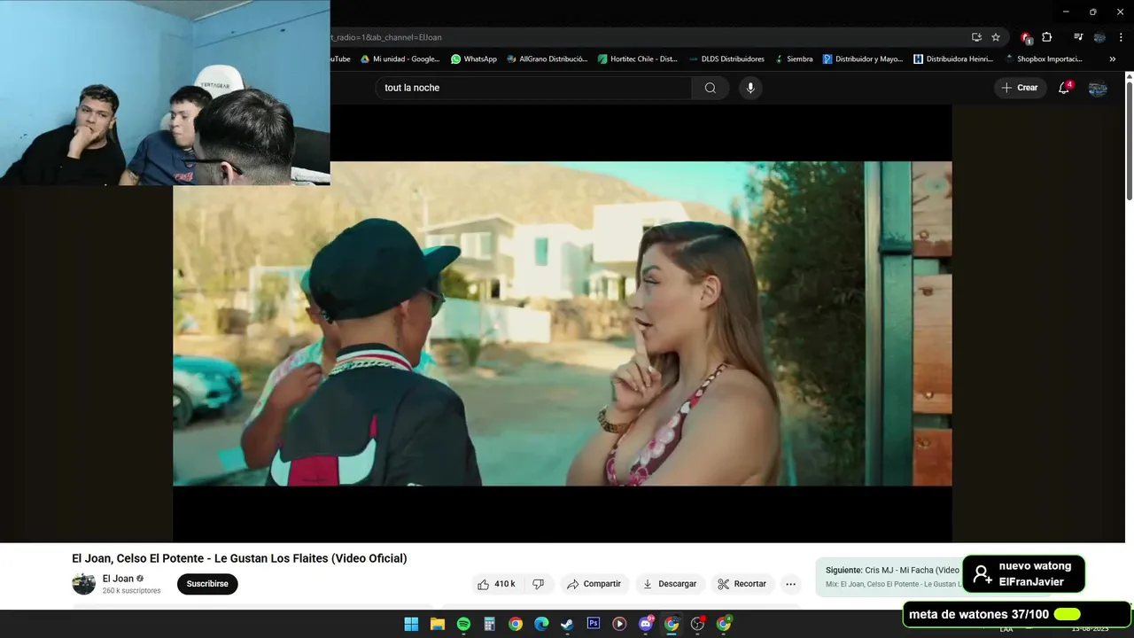The image size is (1134, 638).
Task: Open Shopbox Importaci... bookmark
Action: click(1044, 59)
